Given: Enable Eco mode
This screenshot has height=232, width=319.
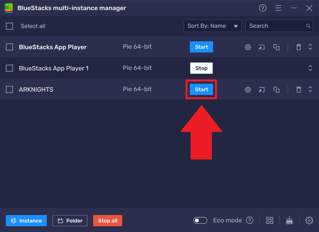Looking at the screenshot, I should click(200, 220).
